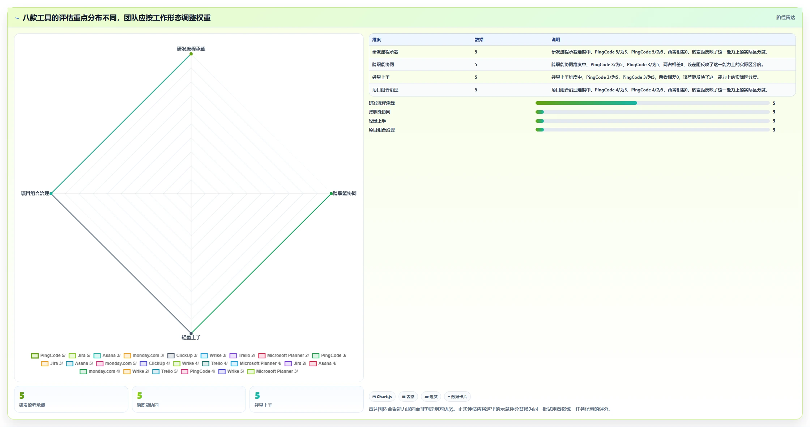
Task: Toggle Asana 4/ legend entry
Action: click(x=323, y=363)
